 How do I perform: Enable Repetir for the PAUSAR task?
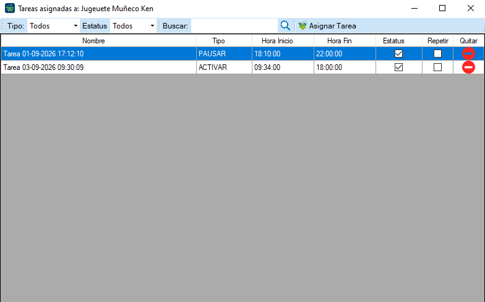(x=437, y=53)
